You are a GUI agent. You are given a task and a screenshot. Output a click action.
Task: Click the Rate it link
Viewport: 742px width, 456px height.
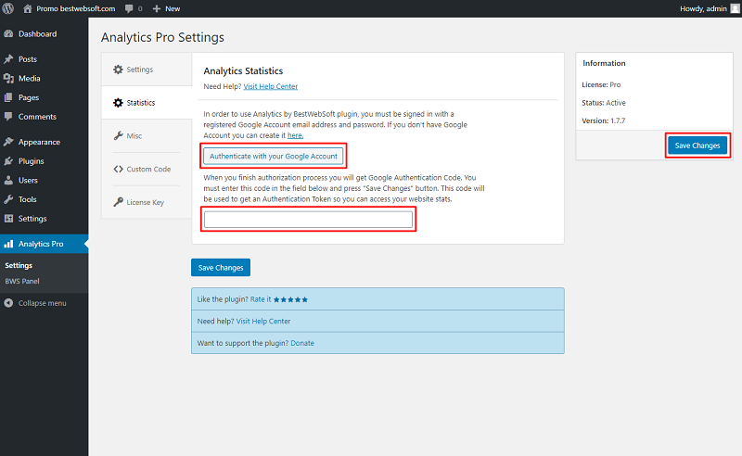tap(261, 299)
